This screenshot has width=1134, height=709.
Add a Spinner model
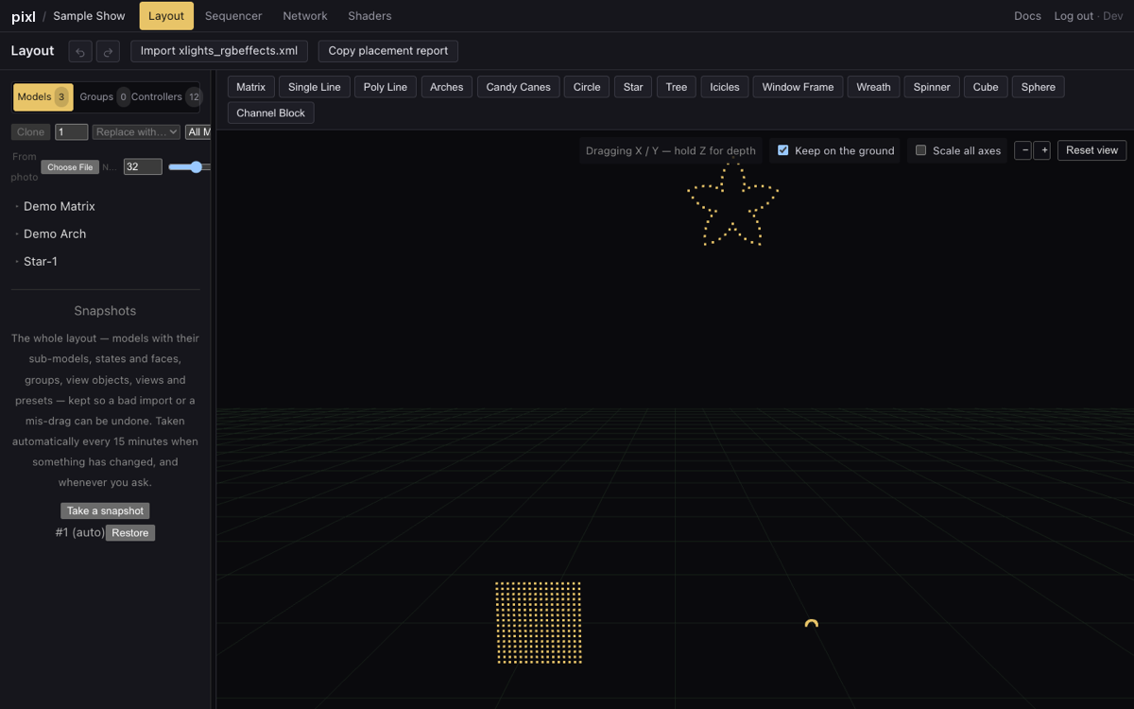(932, 87)
